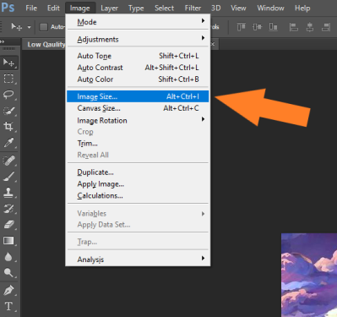The image size is (337, 317).
Task: Select the Gradient tool
Action: 9,241
